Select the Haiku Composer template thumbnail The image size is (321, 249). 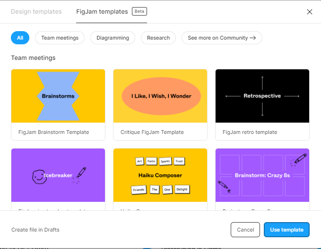(160, 175)
